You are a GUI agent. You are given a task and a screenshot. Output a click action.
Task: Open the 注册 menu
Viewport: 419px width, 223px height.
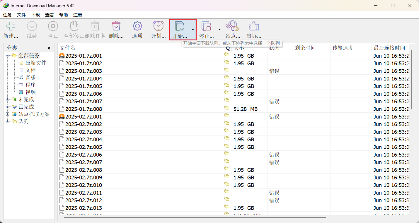78,15
